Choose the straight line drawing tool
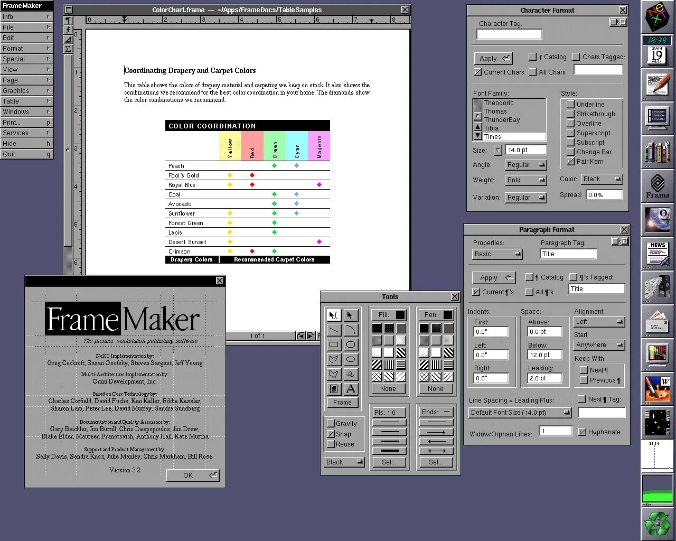 [334, 330]
